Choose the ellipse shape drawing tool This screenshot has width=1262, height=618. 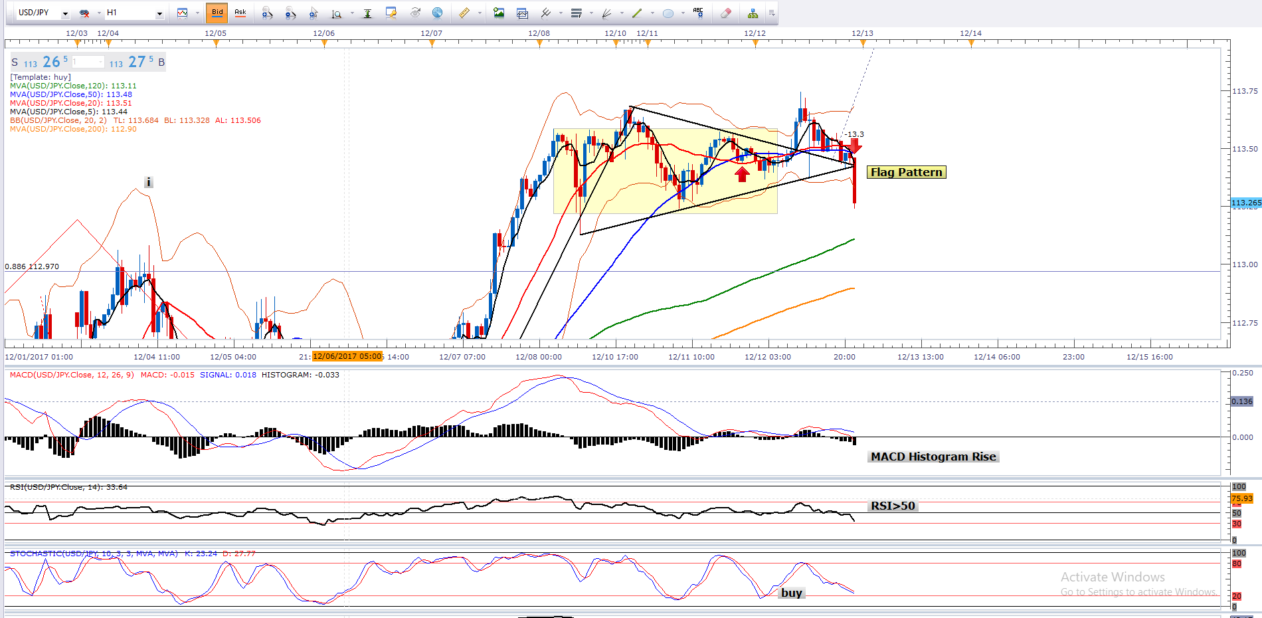coord(668,13)
